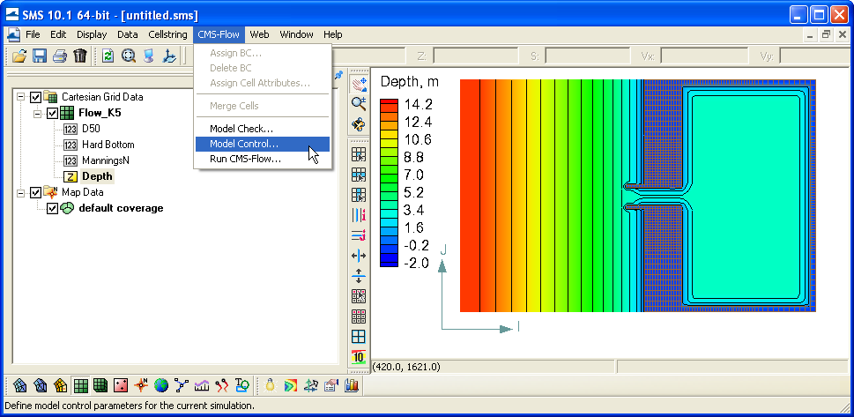Select the ManningsN dataset
The height and width of the screenshot is (417, 854).
[x=105, y=160]
